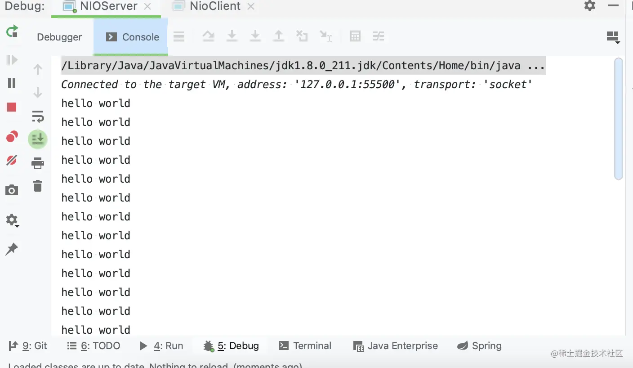Open the 4: Run tool window

pos(161,346)
